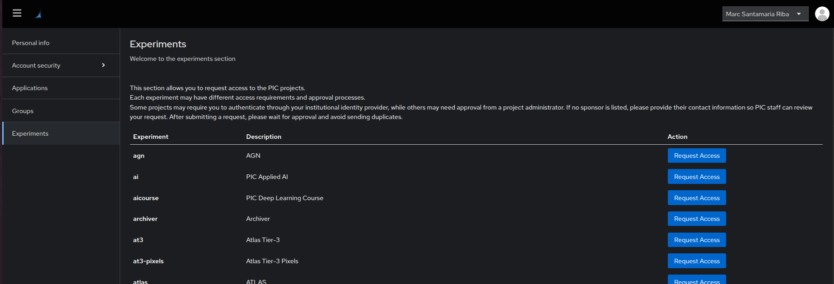Click the Action column header

(677, 137)
